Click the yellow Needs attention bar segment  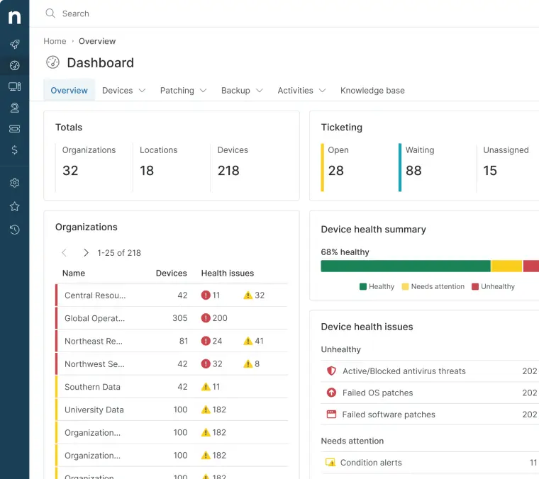click(x=506, y=266)
